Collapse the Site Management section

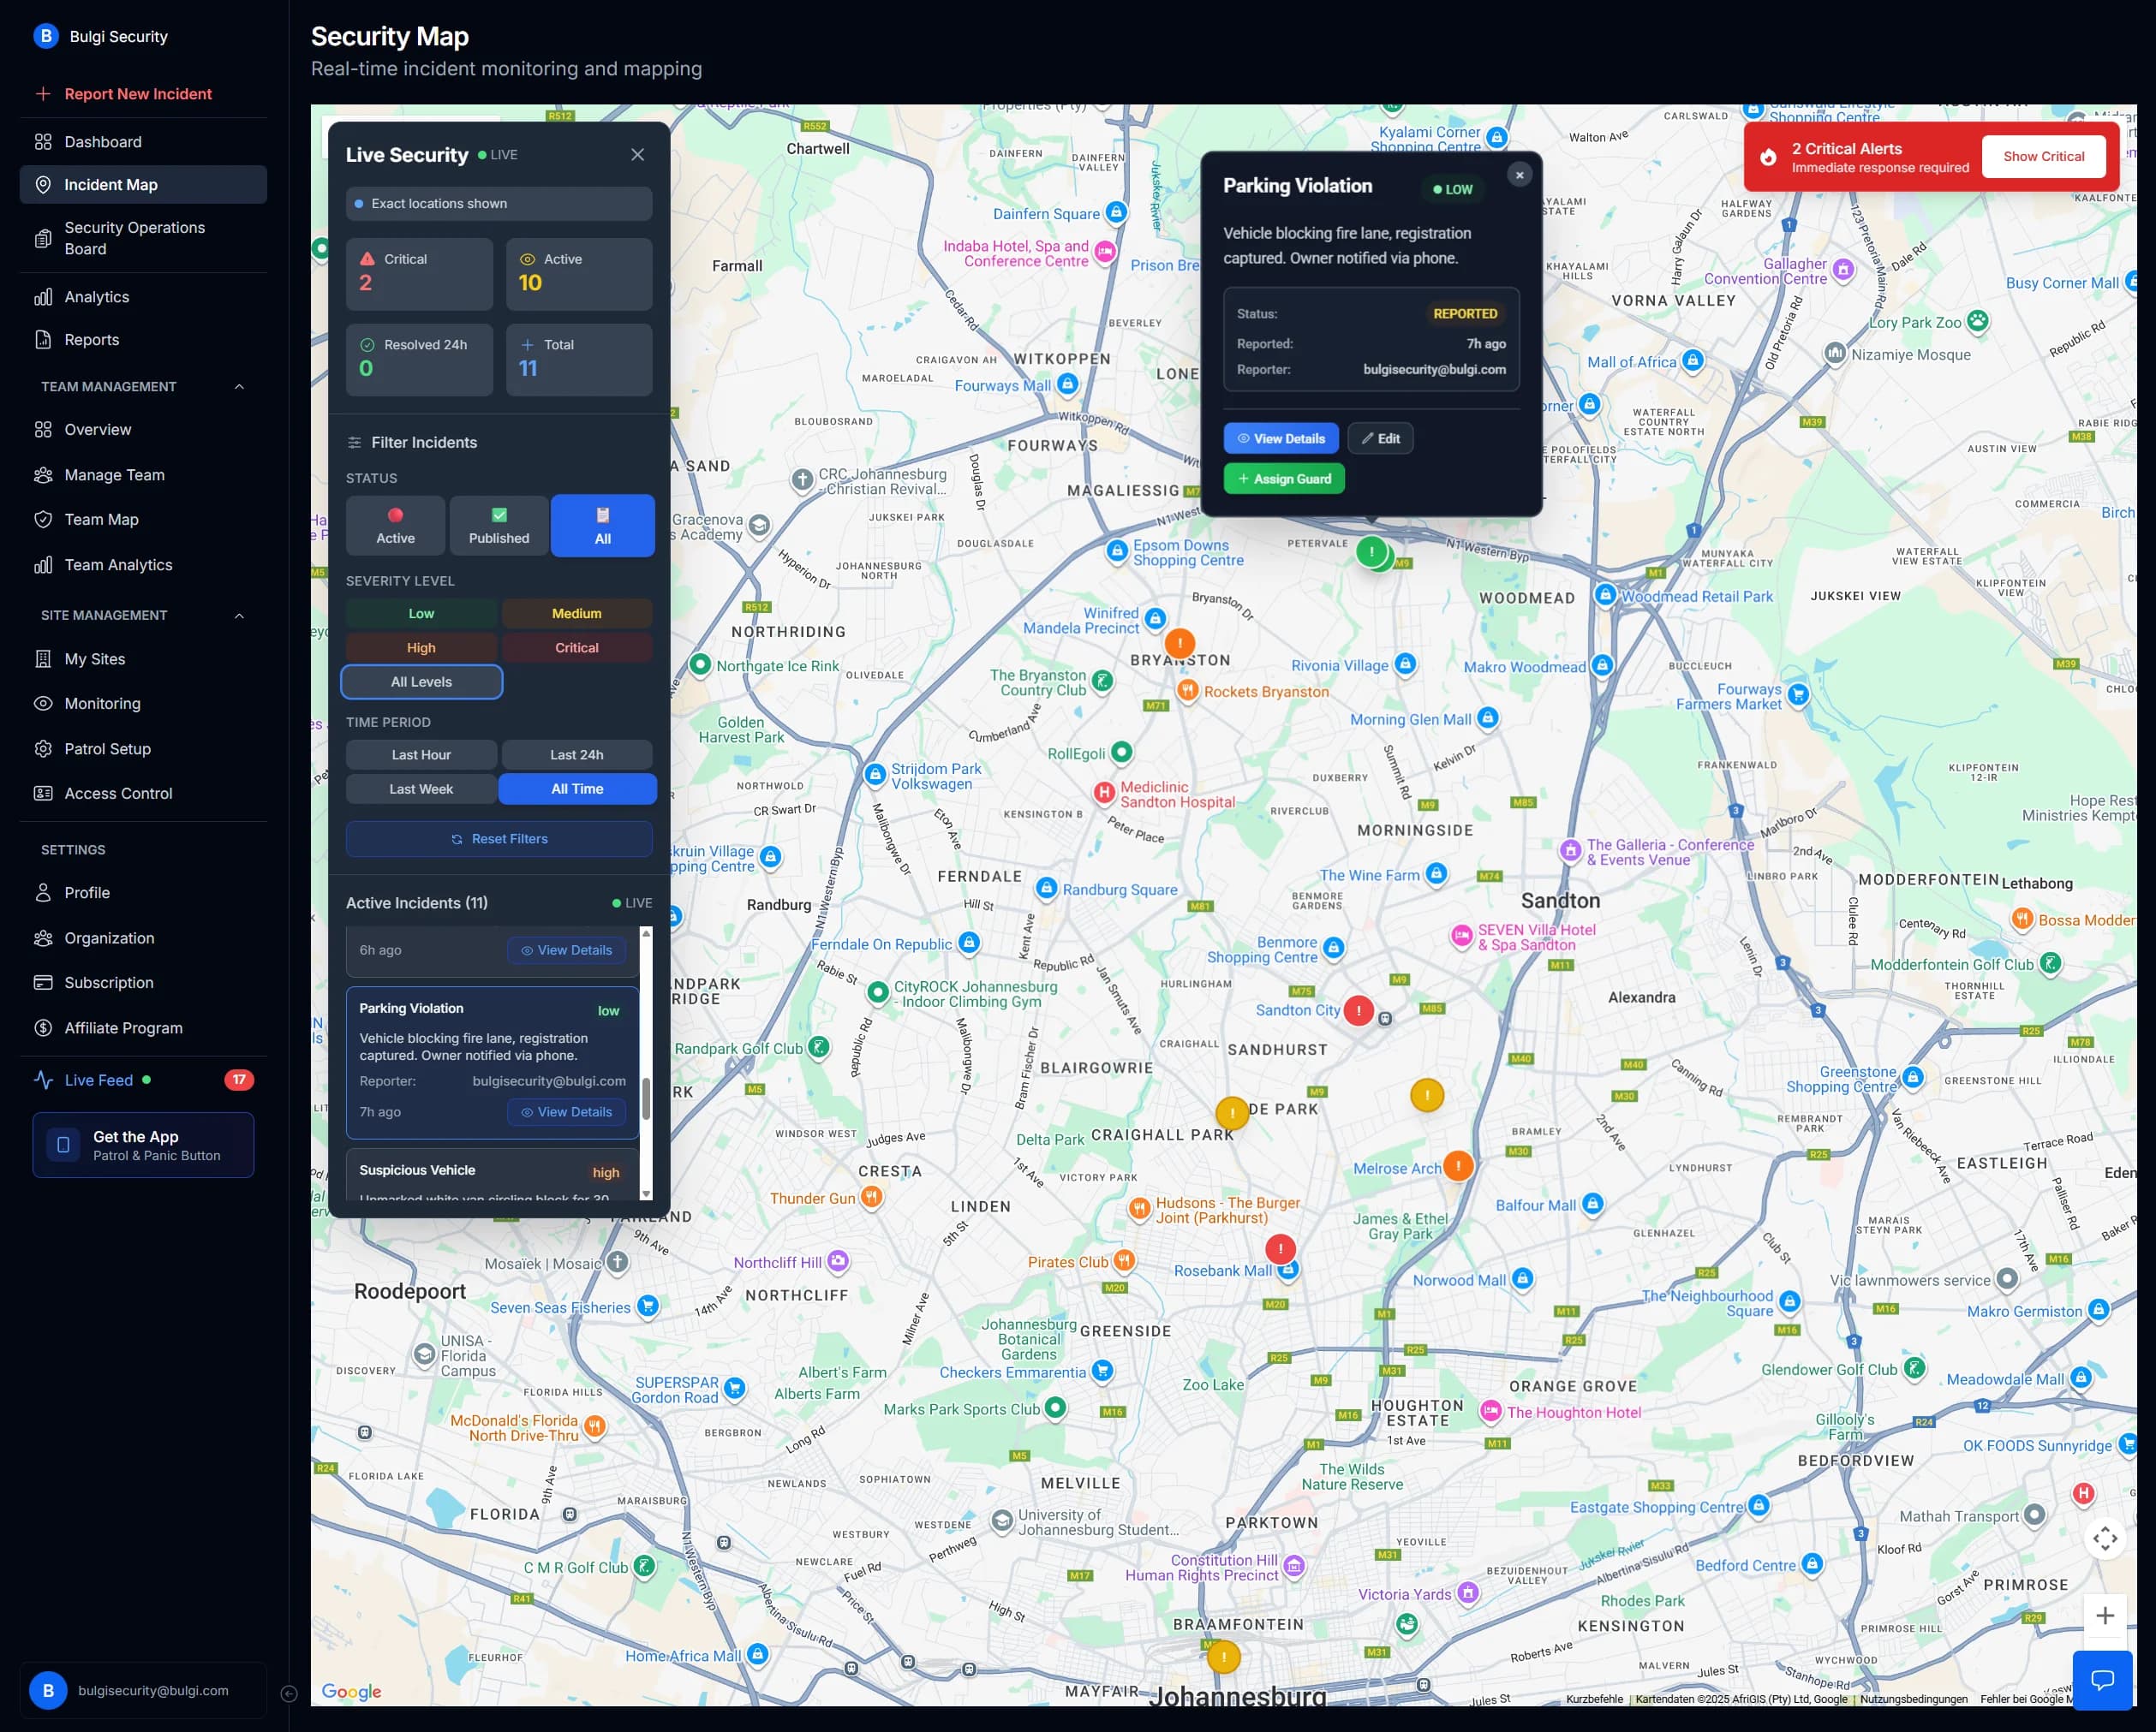[x=239, y=615]
